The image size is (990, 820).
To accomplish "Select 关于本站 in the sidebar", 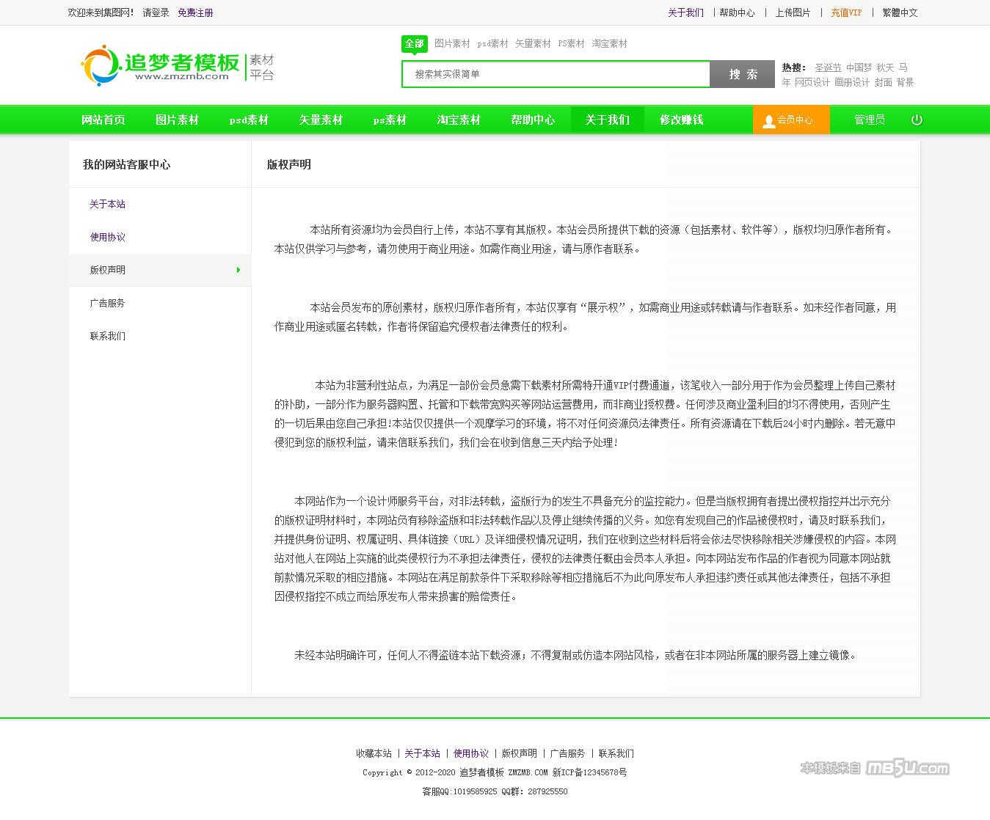I will [108, 204].
